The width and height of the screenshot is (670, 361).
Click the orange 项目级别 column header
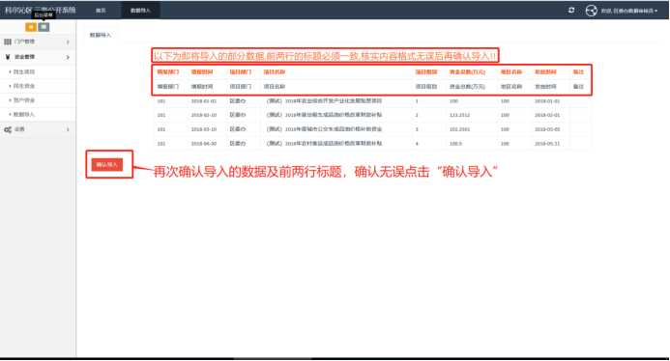[x=426, y=72]
